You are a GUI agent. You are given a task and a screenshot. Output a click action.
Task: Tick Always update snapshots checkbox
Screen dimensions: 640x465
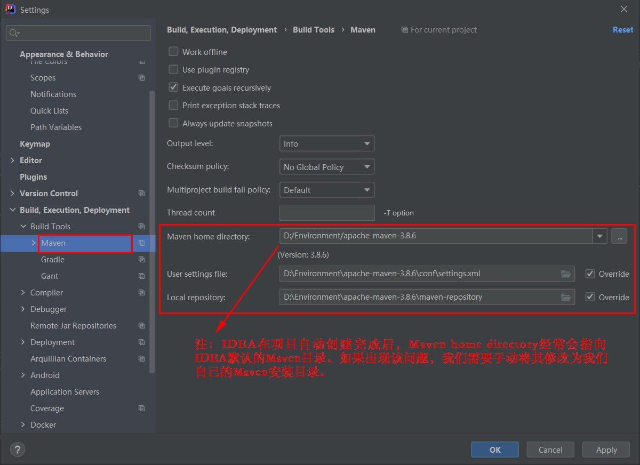click(x=173, y=123)
